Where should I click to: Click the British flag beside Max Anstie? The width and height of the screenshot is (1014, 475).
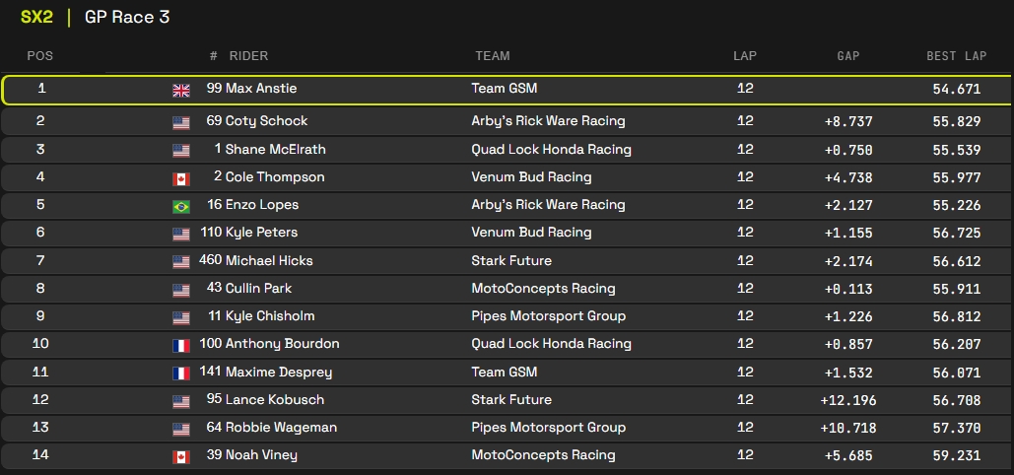(x=181, y=90)
